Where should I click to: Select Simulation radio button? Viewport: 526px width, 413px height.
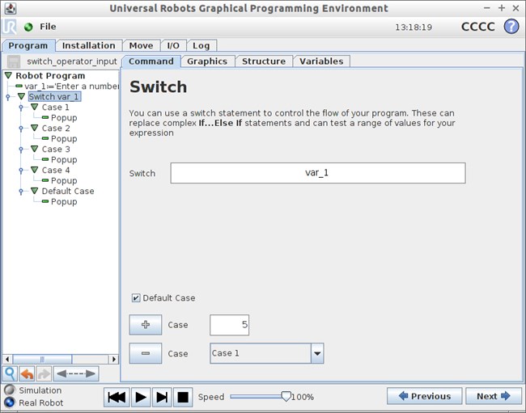[10, 390]
